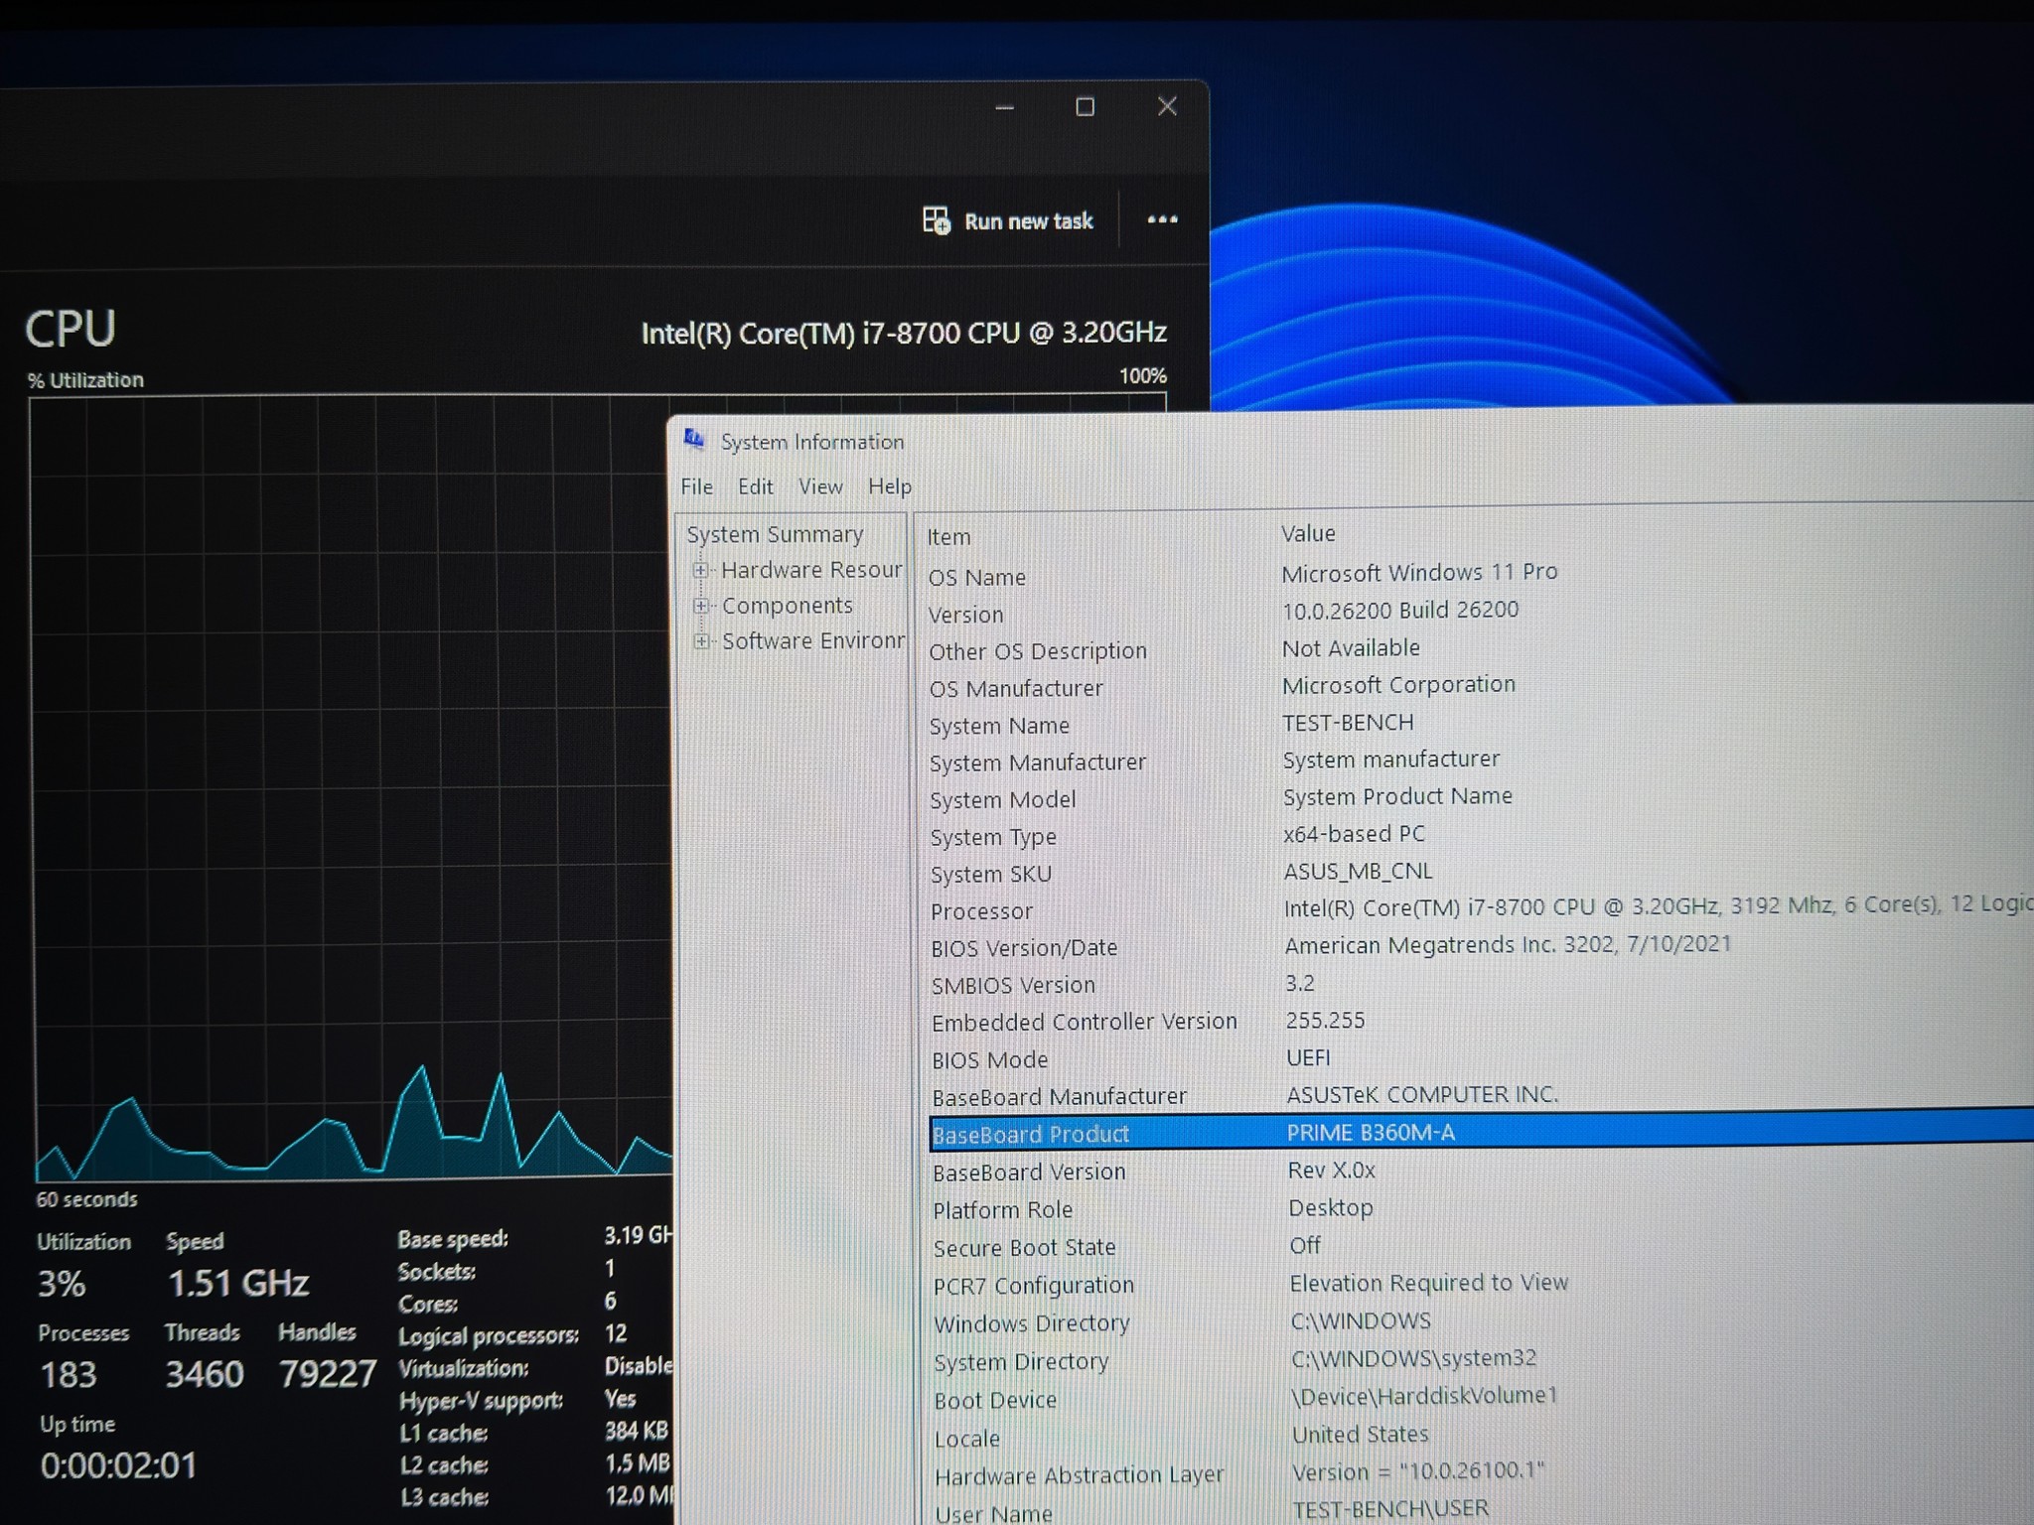Click the Run new task label
This screenshot has width=2034, height=1525.
tap(1029, 221)
